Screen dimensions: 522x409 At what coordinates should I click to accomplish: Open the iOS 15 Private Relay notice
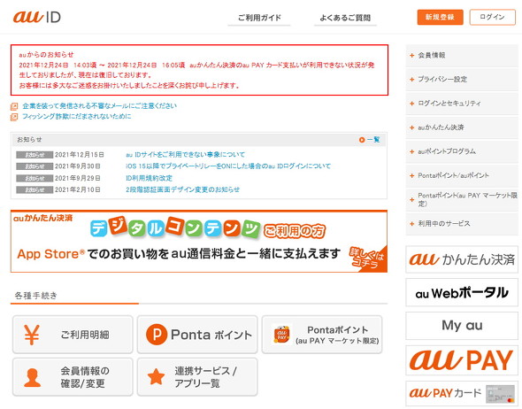(x=228, y=166)
